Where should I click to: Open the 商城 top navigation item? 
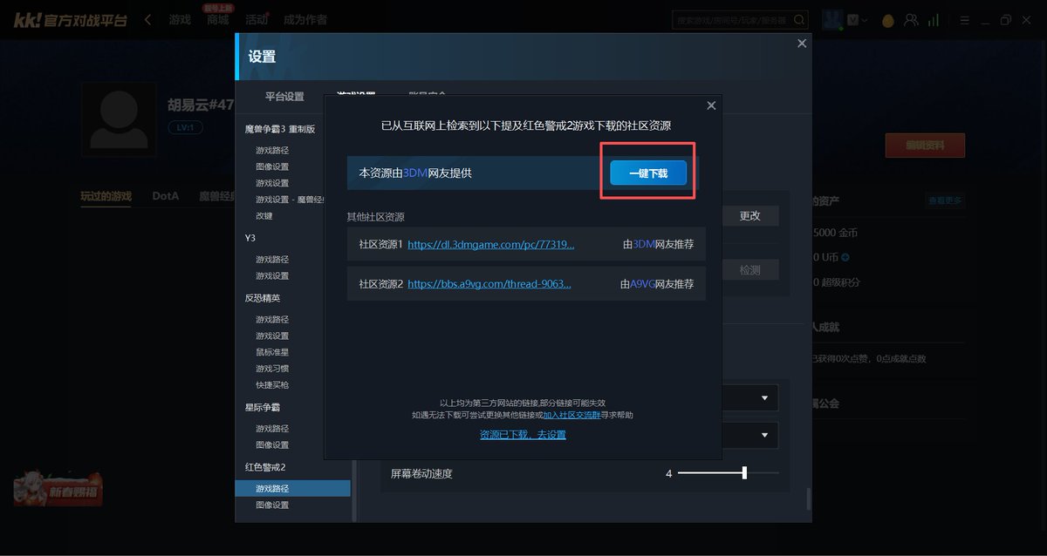click(218, 19)
